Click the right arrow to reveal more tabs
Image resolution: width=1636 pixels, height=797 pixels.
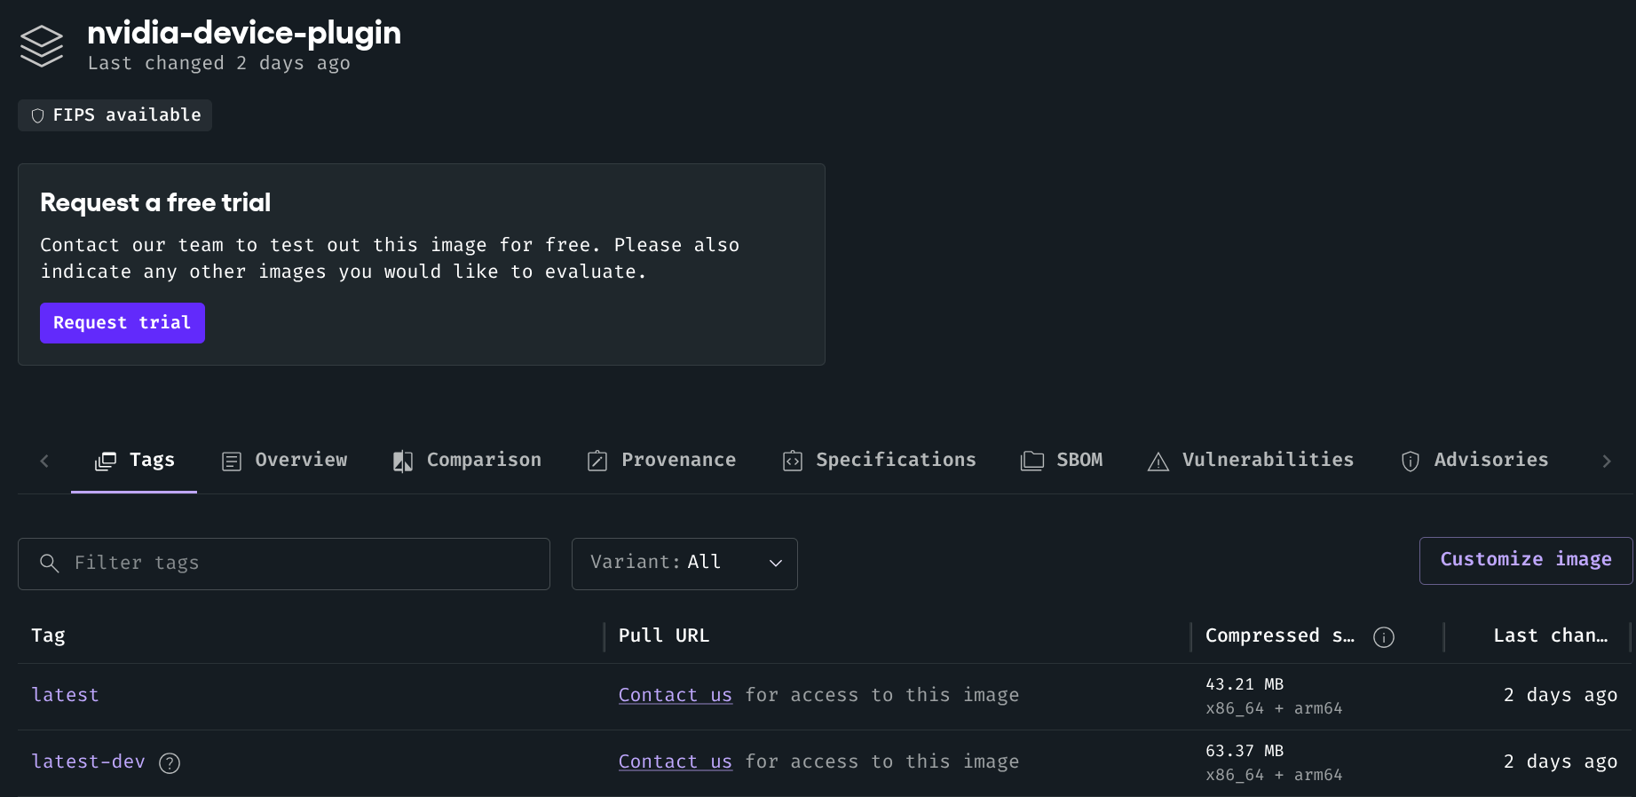tap(1606, 461)
